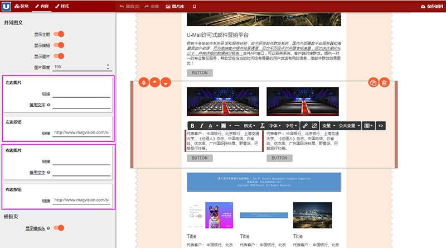Image resolution: width=446 pixels, height=248 pixels.
Task: Disable the 显示模板头 switch
Action: click(59, 228)
